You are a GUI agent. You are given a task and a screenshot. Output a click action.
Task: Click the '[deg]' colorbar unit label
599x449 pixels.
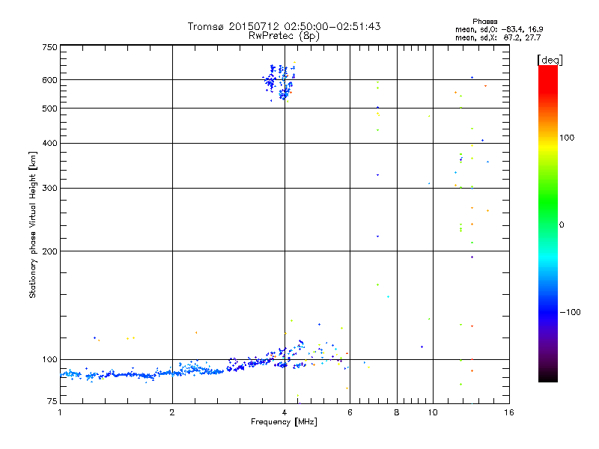[x=550, y=60]
